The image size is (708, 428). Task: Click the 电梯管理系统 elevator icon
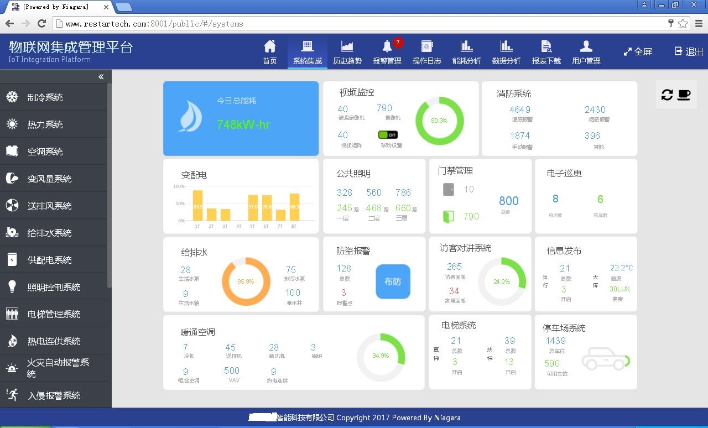13,314
